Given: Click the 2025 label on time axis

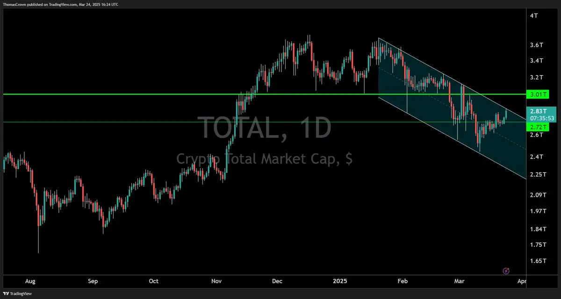Looking at the screenshot, I should pyautogui.click(x=340, y=281).
